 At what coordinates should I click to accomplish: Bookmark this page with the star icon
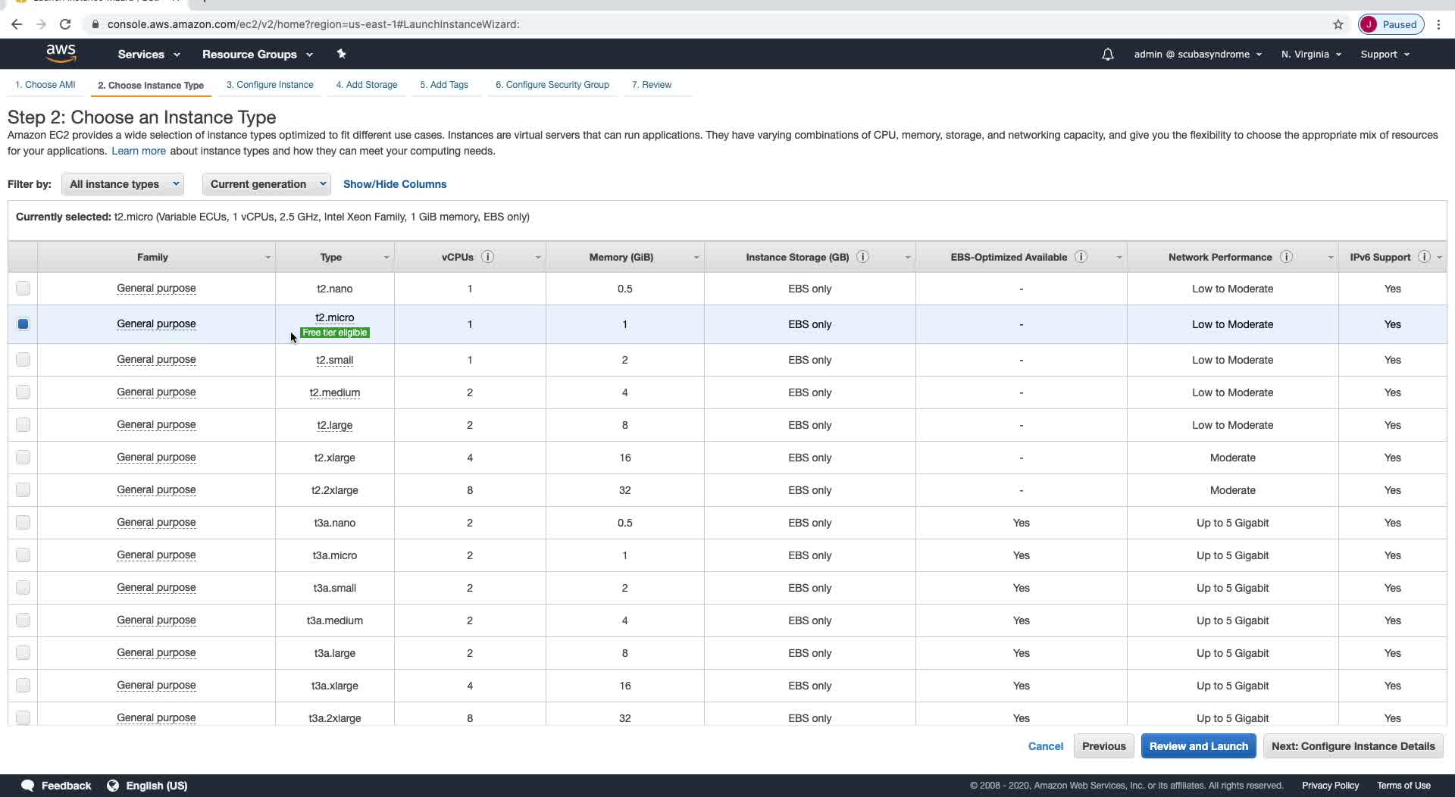pyautogui.click(x=1338, y=24)
